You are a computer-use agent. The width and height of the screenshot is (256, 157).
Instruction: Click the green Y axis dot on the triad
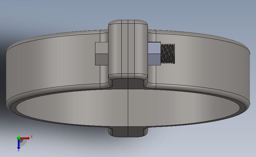point(19,138)
